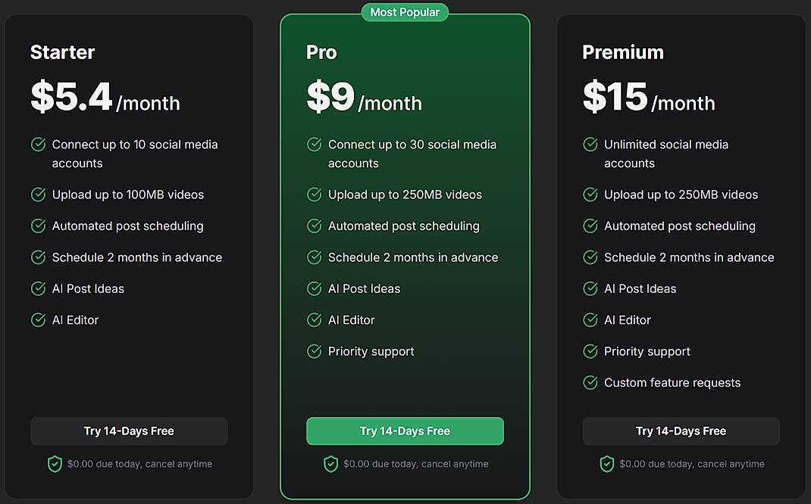Image resolution: width=811 pixels, height=504 pixels.
Task: Click the Most Popular badge above the Pro plan
Action: tap(405, 12)
